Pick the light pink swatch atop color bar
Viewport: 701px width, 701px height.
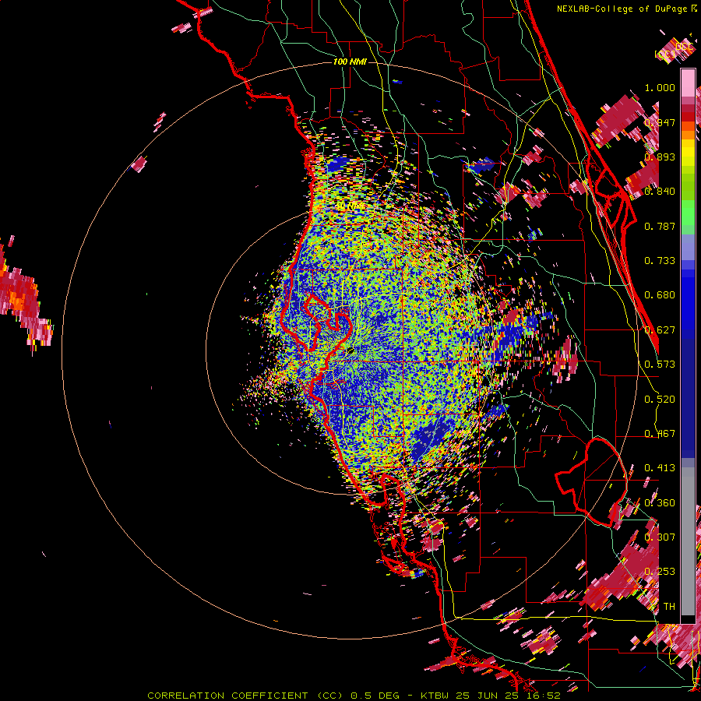(688, 83)
